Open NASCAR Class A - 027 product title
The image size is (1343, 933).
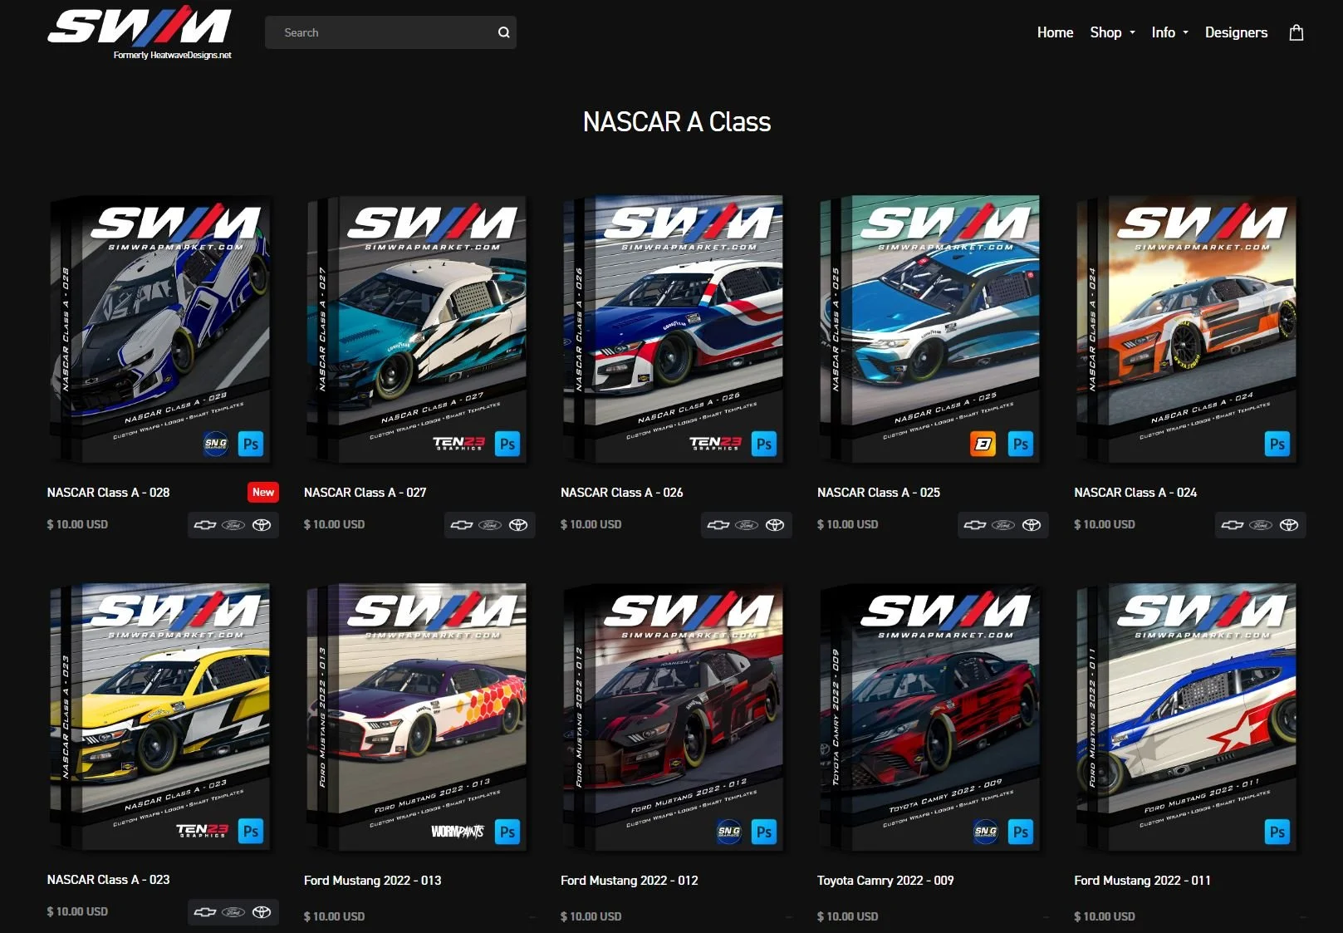pos(365,493)
